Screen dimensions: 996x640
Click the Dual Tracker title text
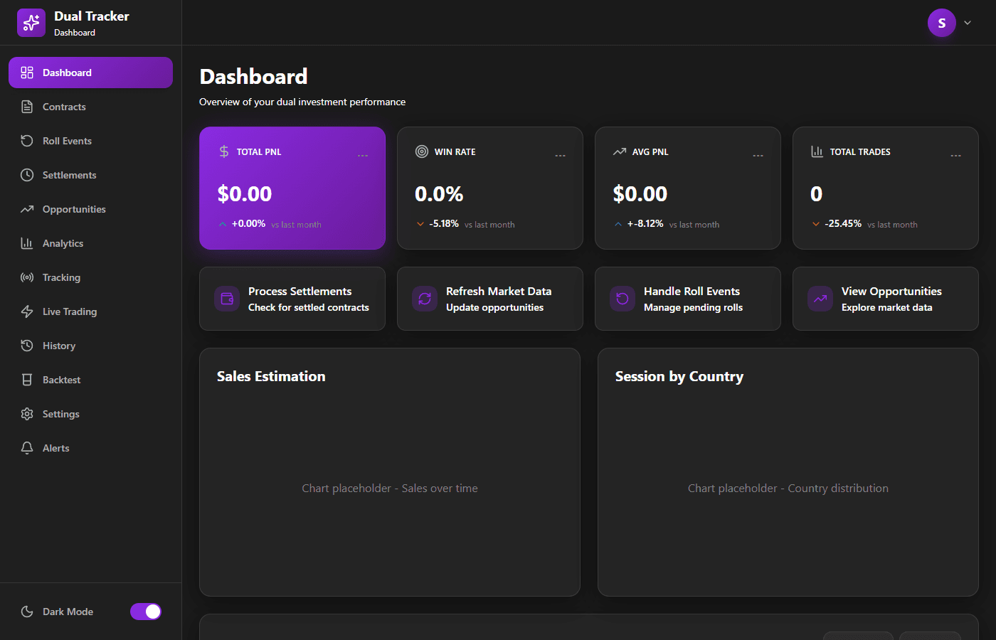click(92, 16)
